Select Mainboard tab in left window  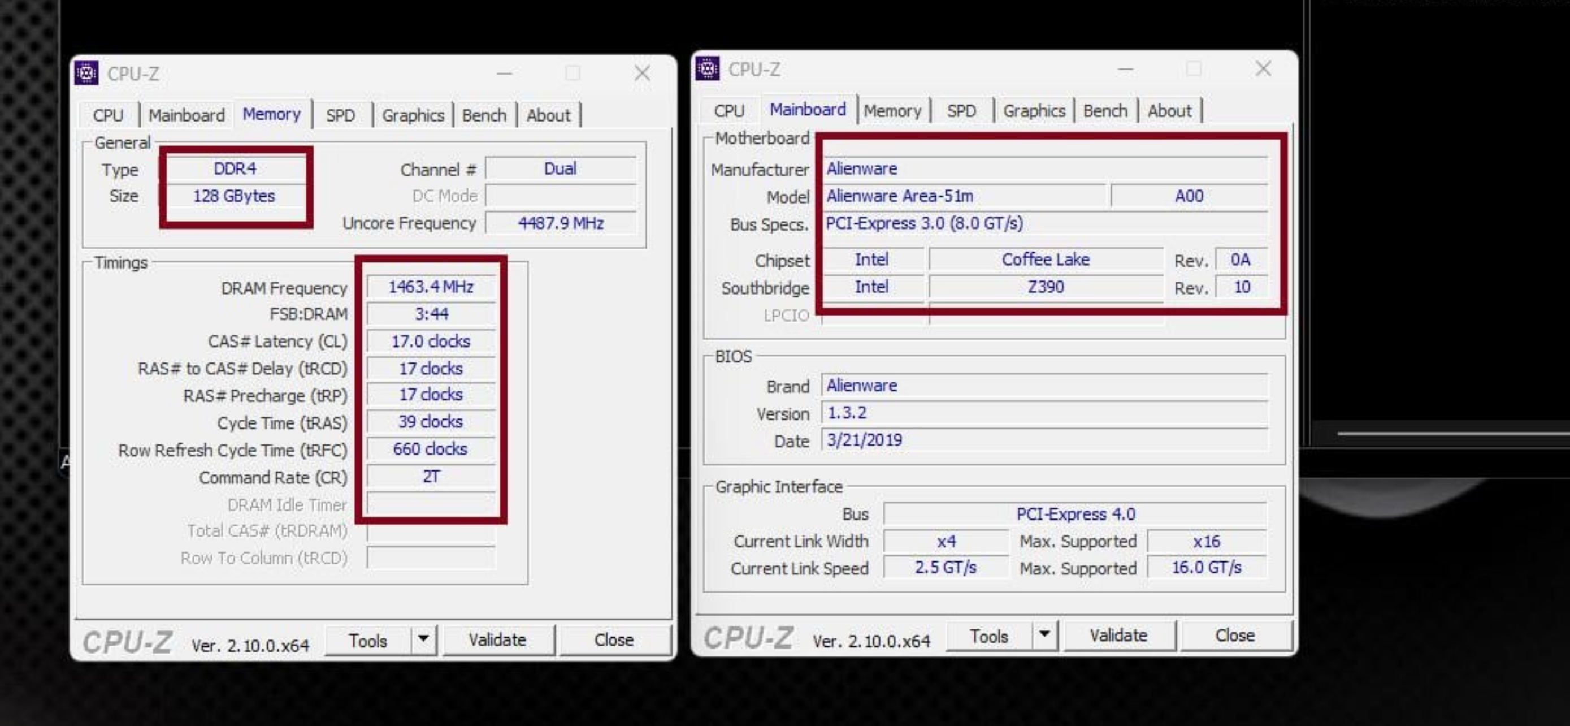click(x=187, y=115)
